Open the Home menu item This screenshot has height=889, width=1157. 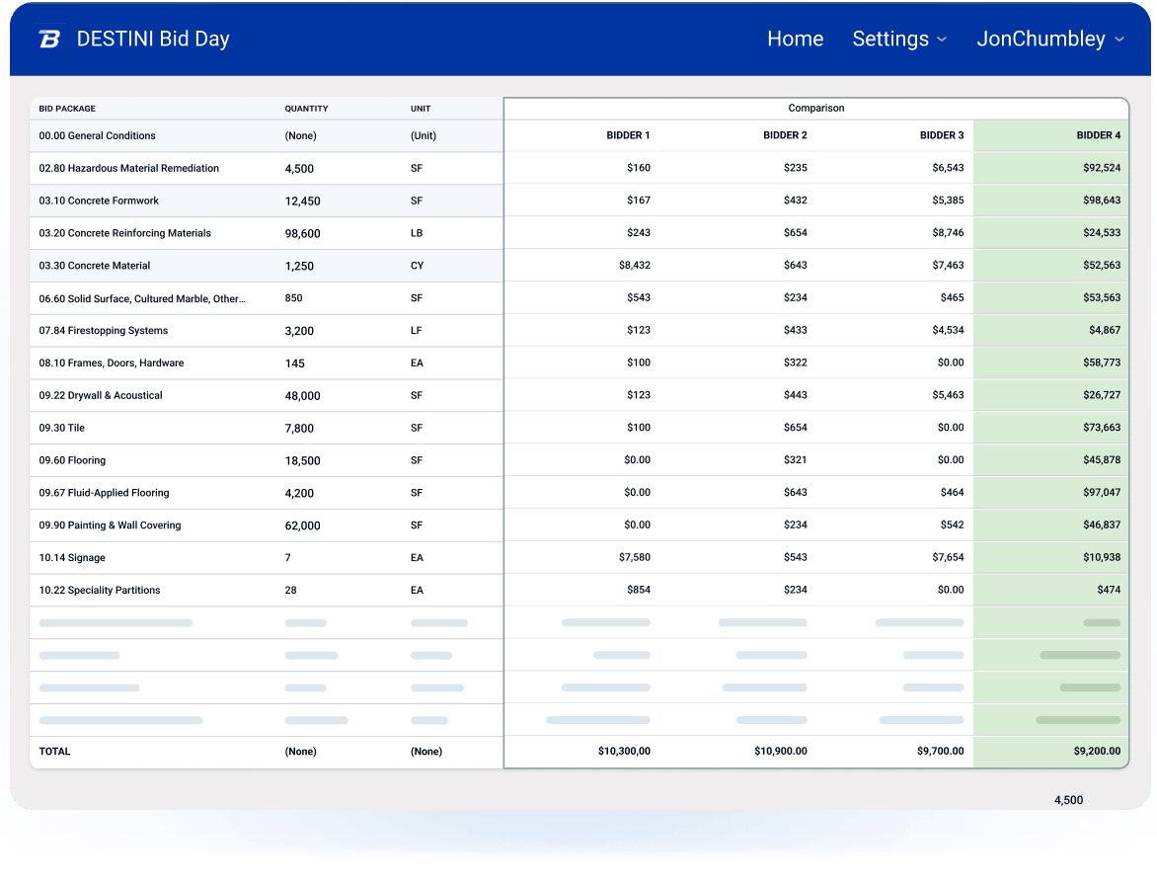(795, 39)
